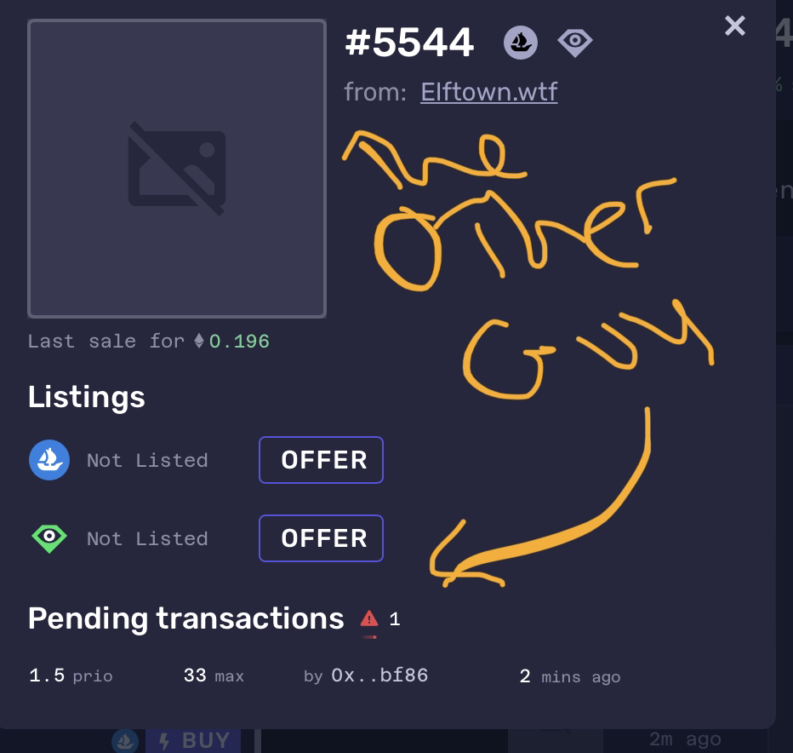Click the broken image icon in preview
Screen dimensions: 793x753
coord(177,169)
